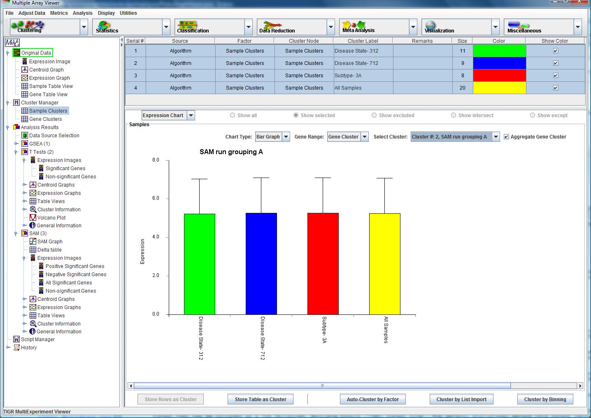Screen dimensions: 591x418
Task: Open the Volcano Plot icon in tree
Action: point(33,217)
